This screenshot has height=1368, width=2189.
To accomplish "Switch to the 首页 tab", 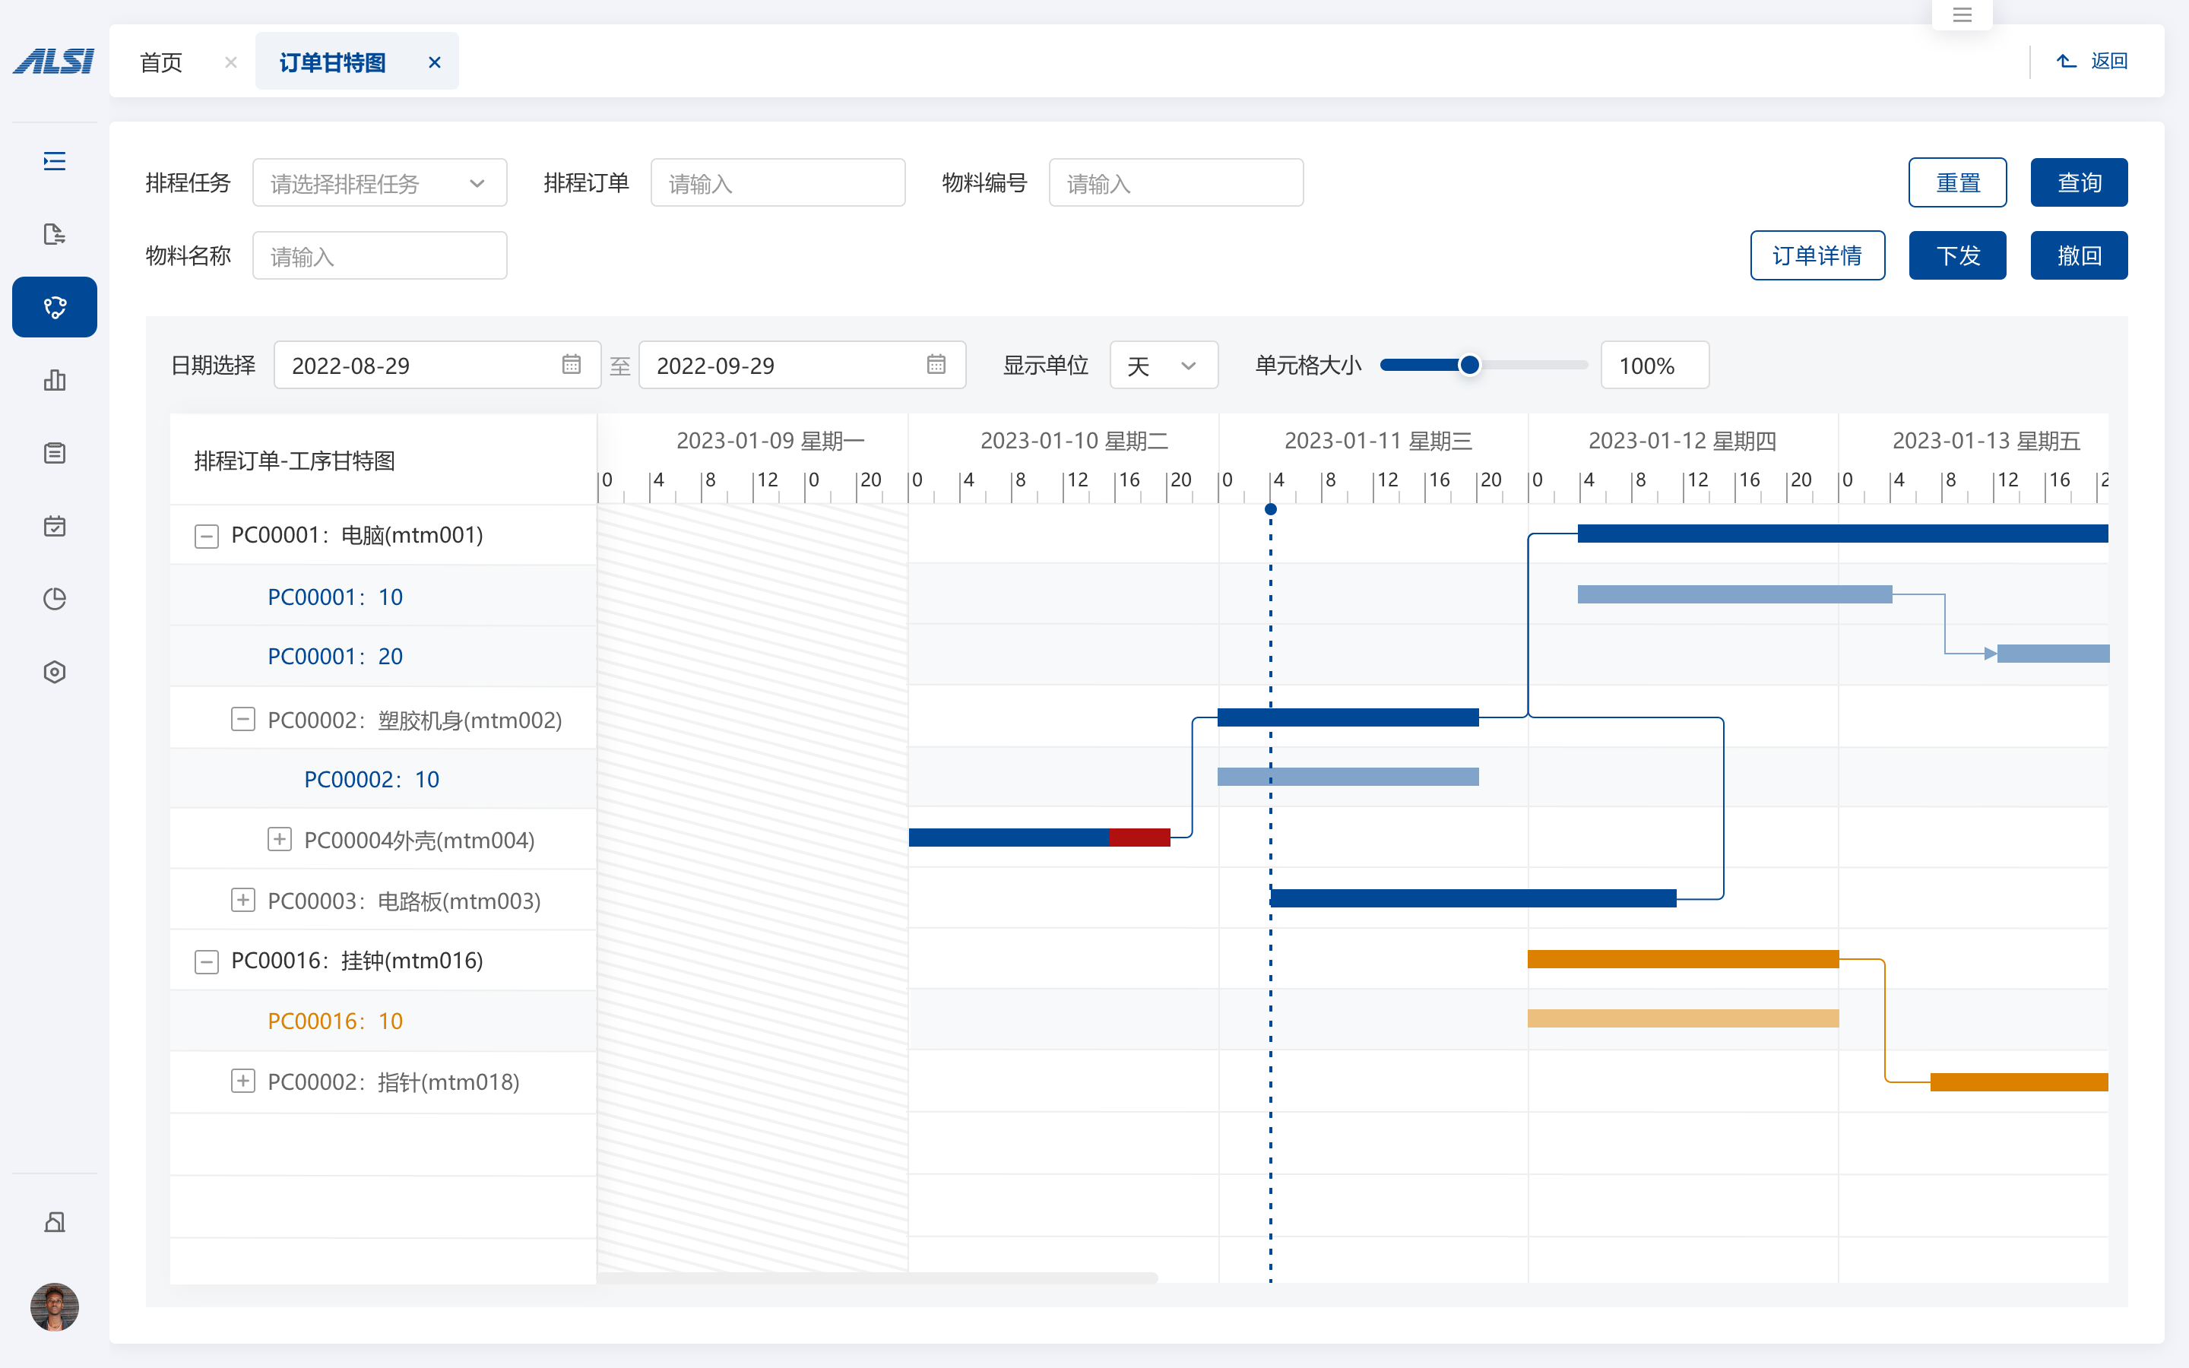I will pos(162,62).
